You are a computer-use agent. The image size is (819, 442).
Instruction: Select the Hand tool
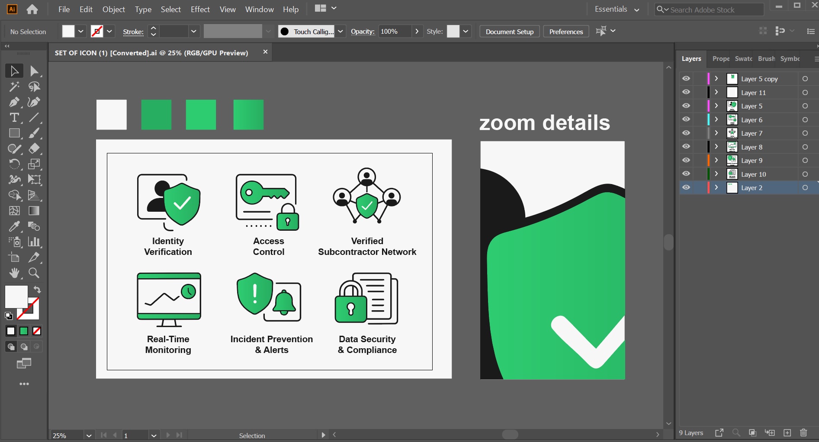[14, 273]
